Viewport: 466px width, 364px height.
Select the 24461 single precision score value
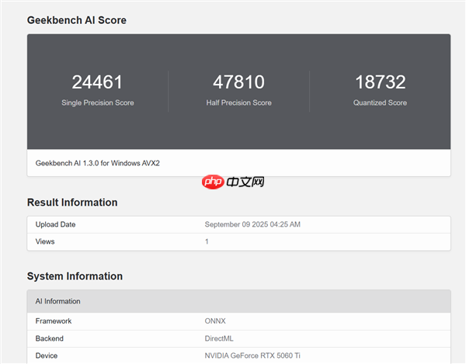click(x=97, y=82)
